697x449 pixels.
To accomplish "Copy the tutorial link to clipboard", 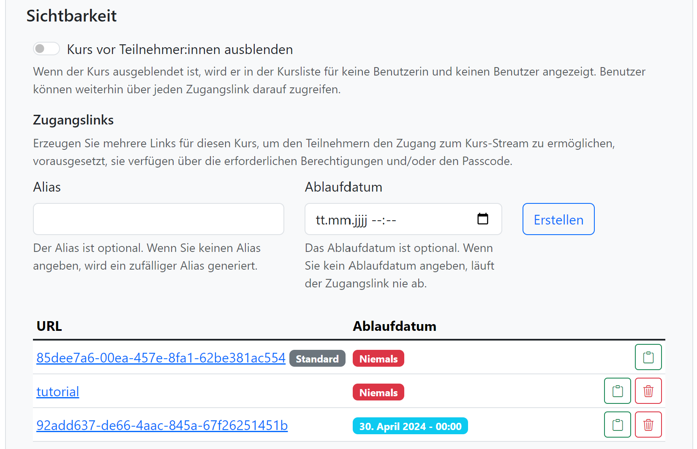I will tap(617, 391).
